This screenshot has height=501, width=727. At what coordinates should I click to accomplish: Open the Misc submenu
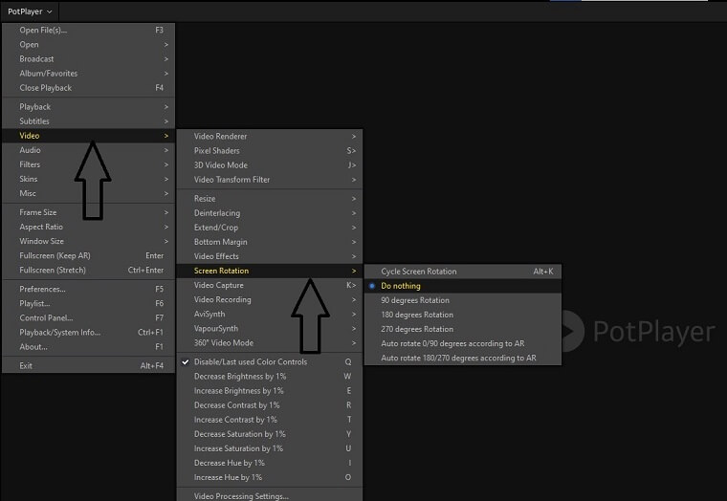[89, 193]
